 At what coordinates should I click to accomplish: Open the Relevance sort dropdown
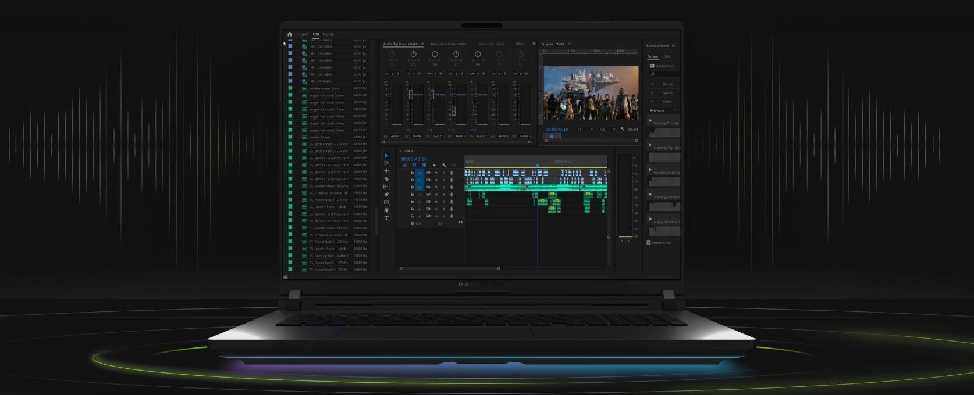[663, 110]
